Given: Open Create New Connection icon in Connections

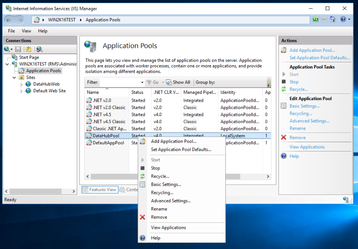Looking at the screenshot, I should tap(7, 49).
